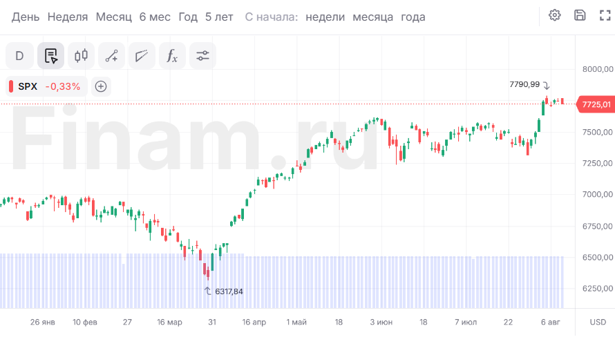Viewport: 615px width, 346px height.
Task: Click the 10 фев date label
Action: (x=85, y=322)
